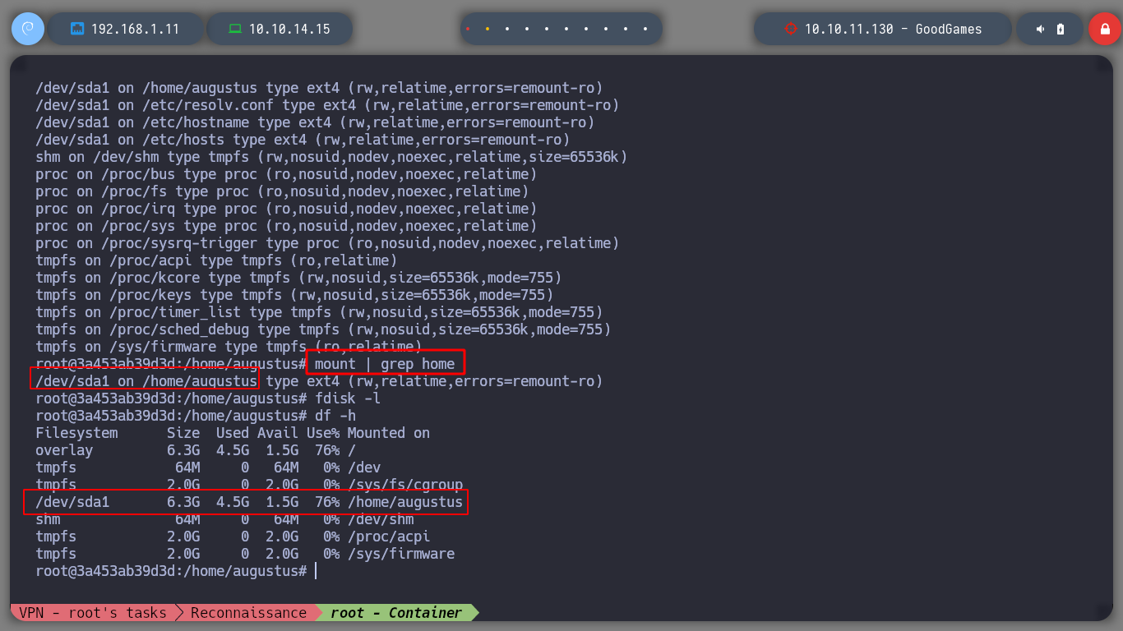Click the 10.10.11.130 - GoodGames target label
The height and width of the screenshot is (631, 1123).
894,29
